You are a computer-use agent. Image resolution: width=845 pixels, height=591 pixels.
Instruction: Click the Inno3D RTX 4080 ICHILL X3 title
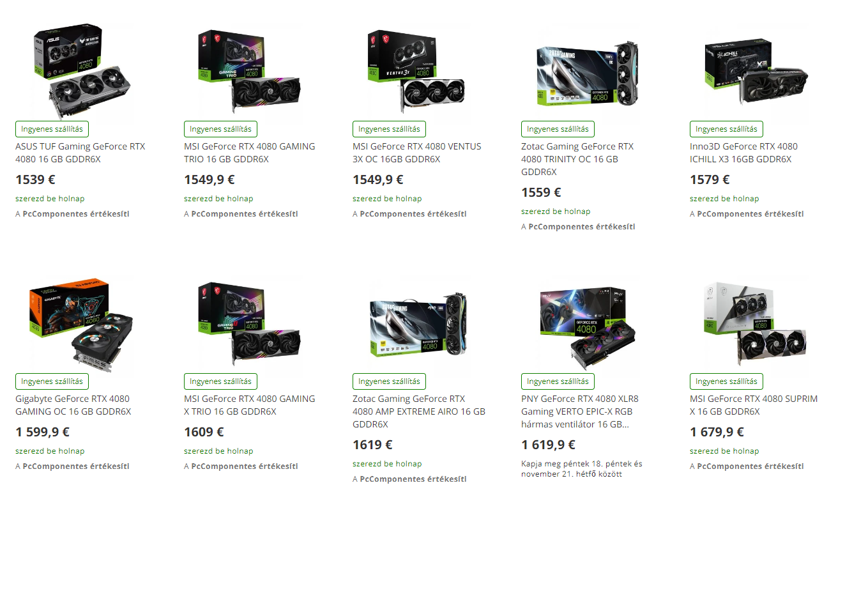[x=743, y=153]
